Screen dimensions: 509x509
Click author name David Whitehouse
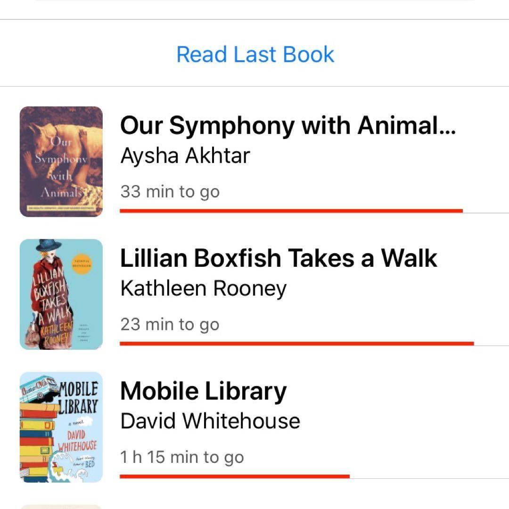210,421
